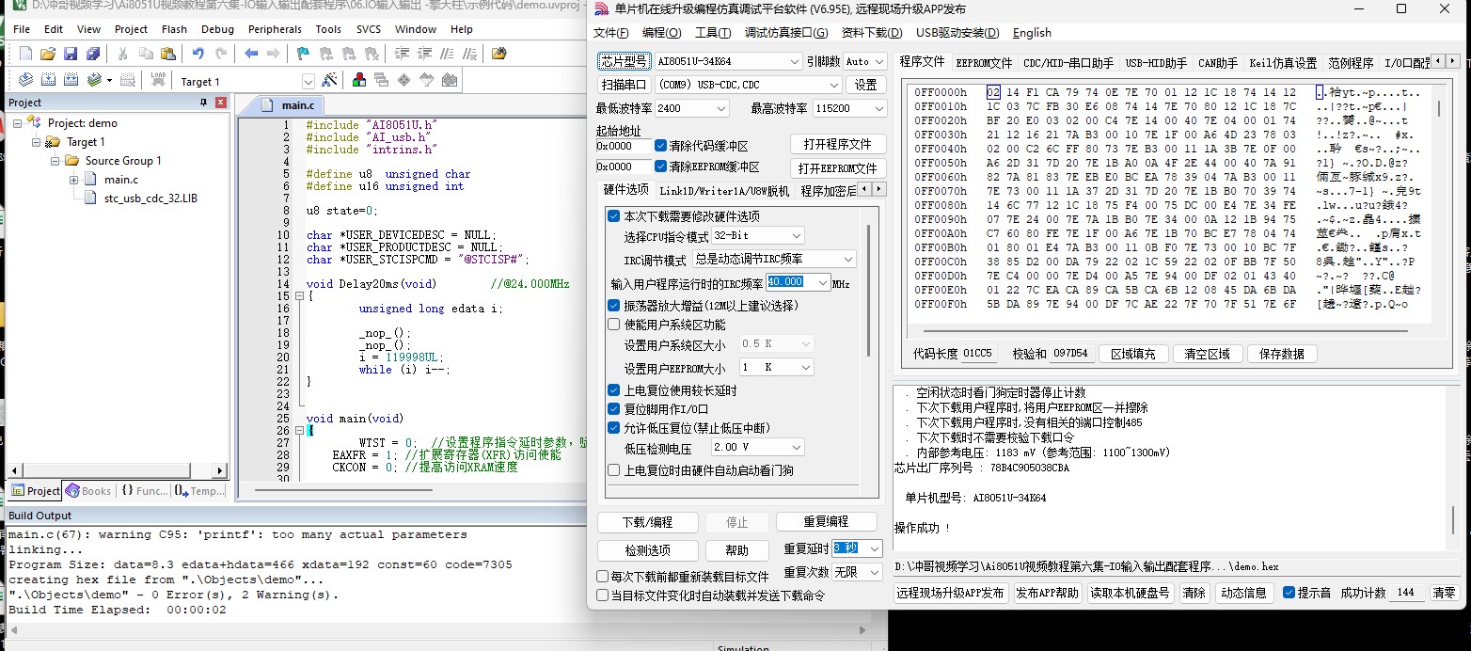Toggle the 提示音 checkbox
The image size is (1471, 651).
[x=1289, y=593]
